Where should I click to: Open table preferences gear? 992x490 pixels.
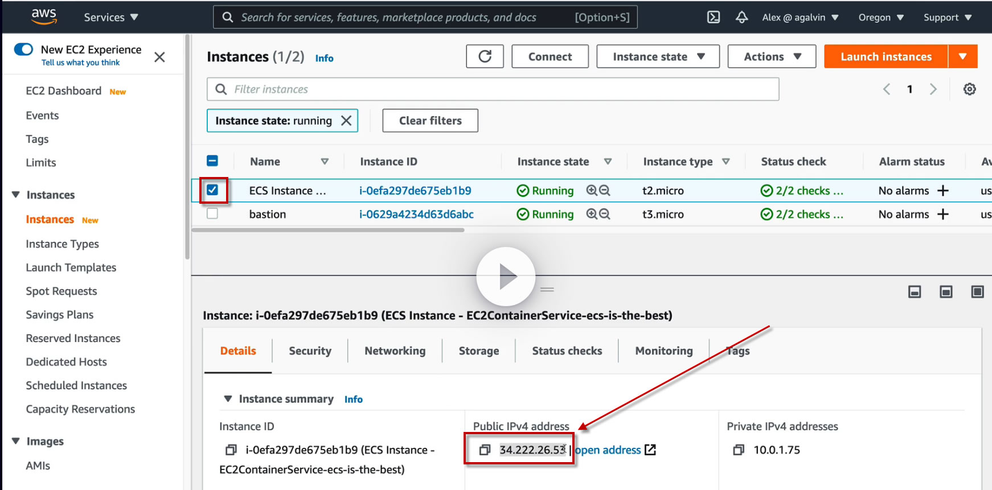(969, 89)
